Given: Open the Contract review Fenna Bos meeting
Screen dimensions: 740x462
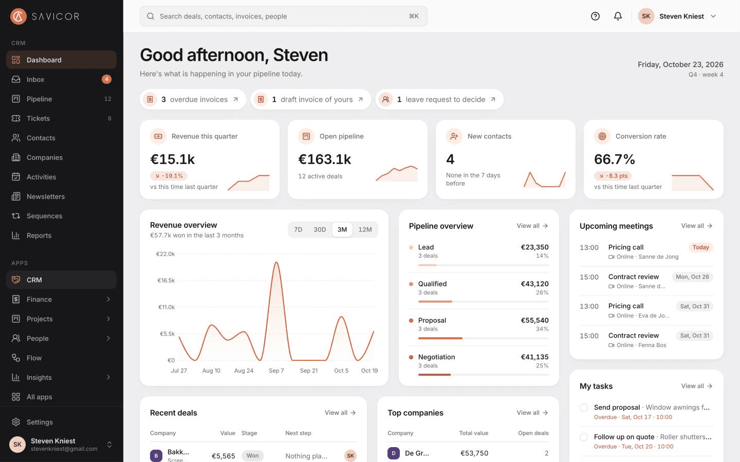Looking at the screenshot, I should 646,340.
